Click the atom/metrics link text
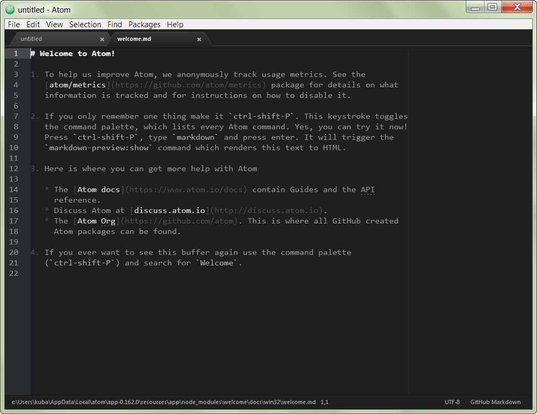The height and width of the screenshot is (414, 537). pyautogui.click(x=78, y=85)
